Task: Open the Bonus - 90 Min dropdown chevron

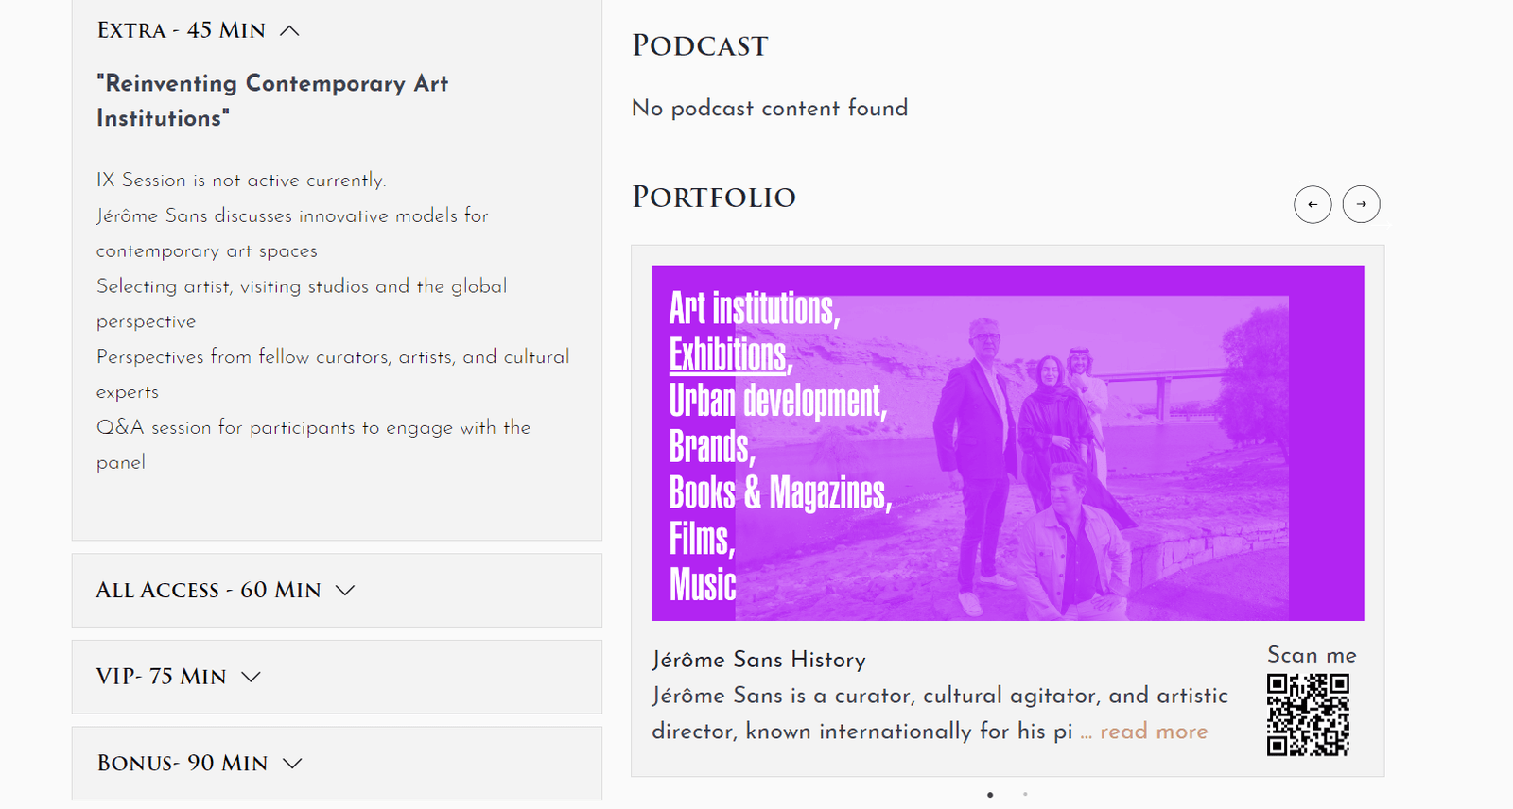Action: 292,764
